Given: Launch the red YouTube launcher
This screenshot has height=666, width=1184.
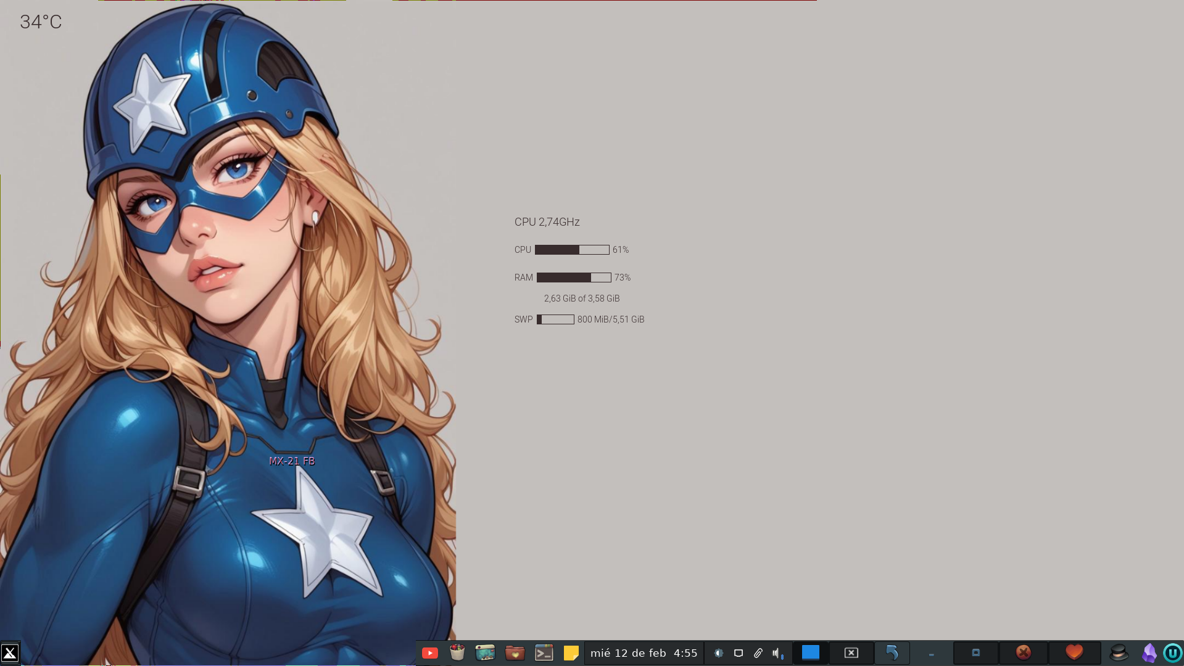Looking at the screenshot, I should [430, 653].
